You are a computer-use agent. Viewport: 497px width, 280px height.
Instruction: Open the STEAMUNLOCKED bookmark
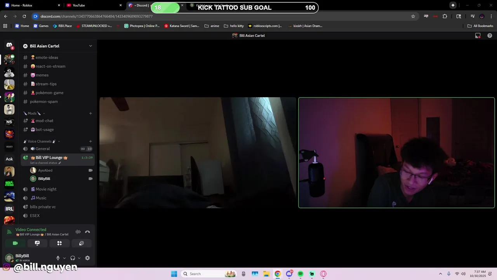point(94,26)
